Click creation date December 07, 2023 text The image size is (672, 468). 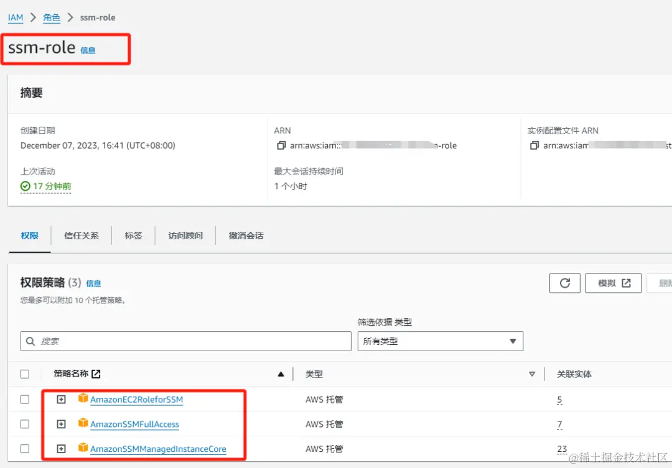coord(98,145)
